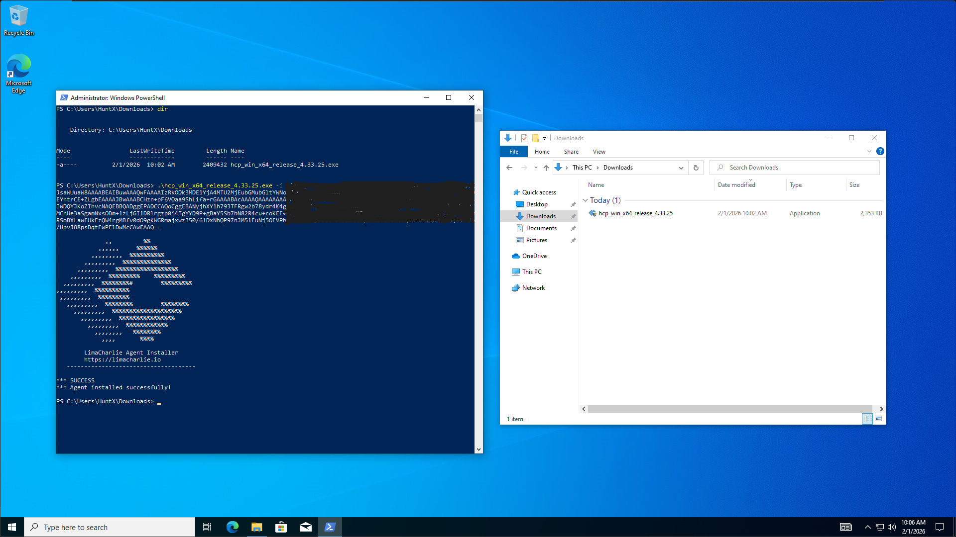Show hidden system tray icons
The height and width of the screenshot is (537, 956).
pyautogui.click(x=867, y=527)
